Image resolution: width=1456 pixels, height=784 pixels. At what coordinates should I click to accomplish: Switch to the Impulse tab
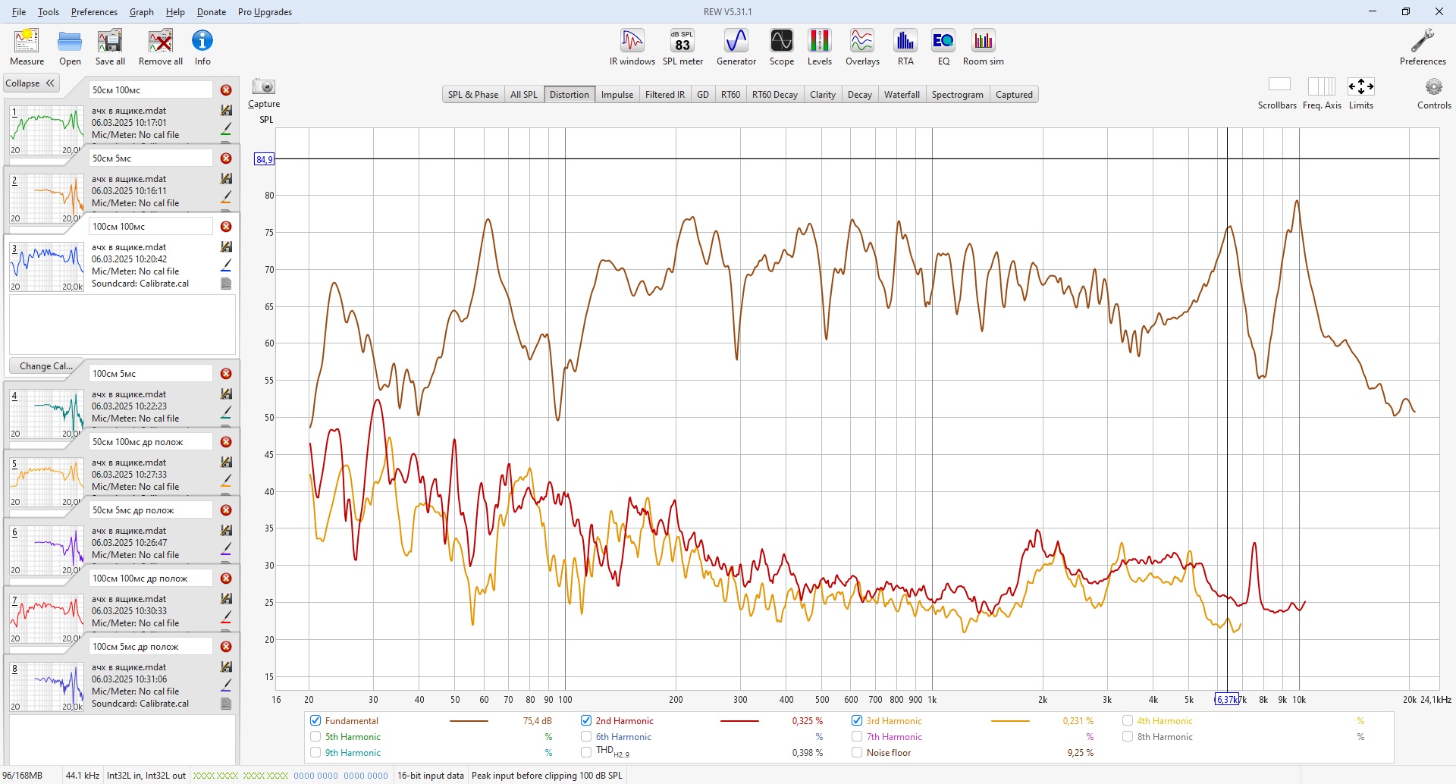(617, 95)
